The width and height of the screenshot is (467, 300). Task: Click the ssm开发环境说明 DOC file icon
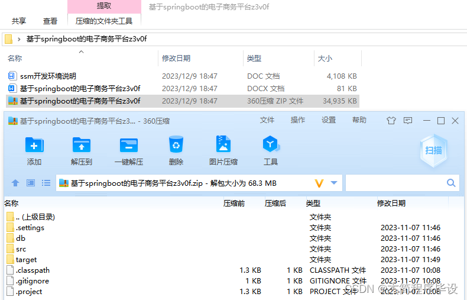click(12, 76)
